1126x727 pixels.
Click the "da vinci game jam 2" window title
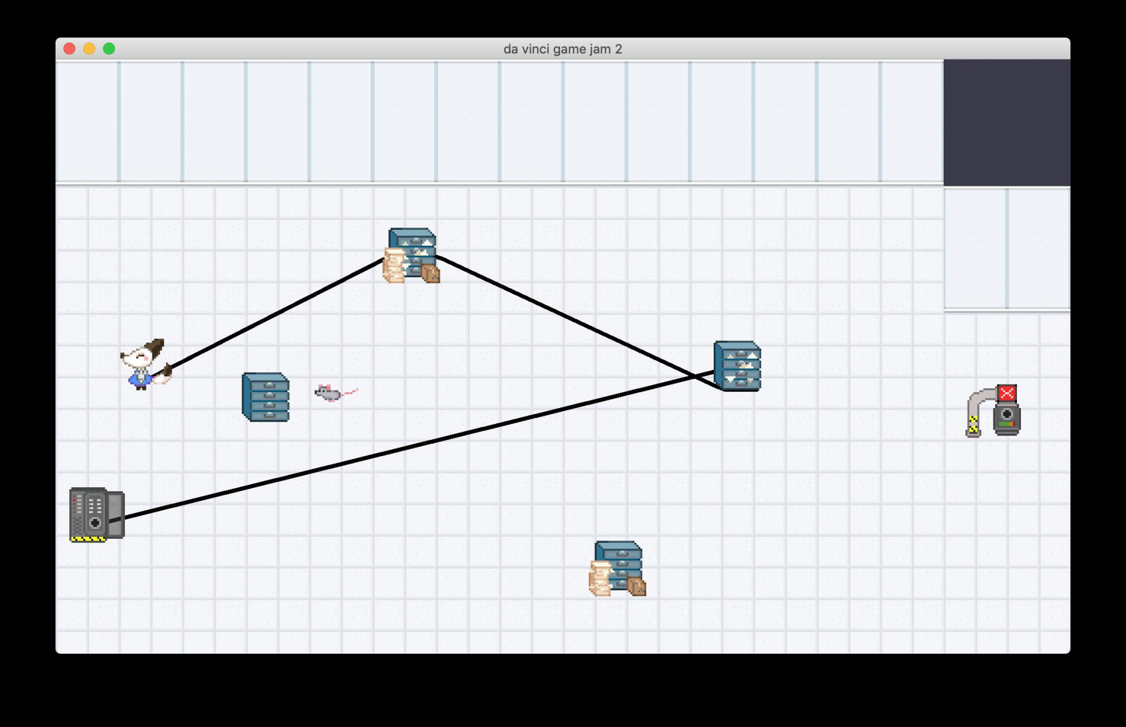pos(562,49)
